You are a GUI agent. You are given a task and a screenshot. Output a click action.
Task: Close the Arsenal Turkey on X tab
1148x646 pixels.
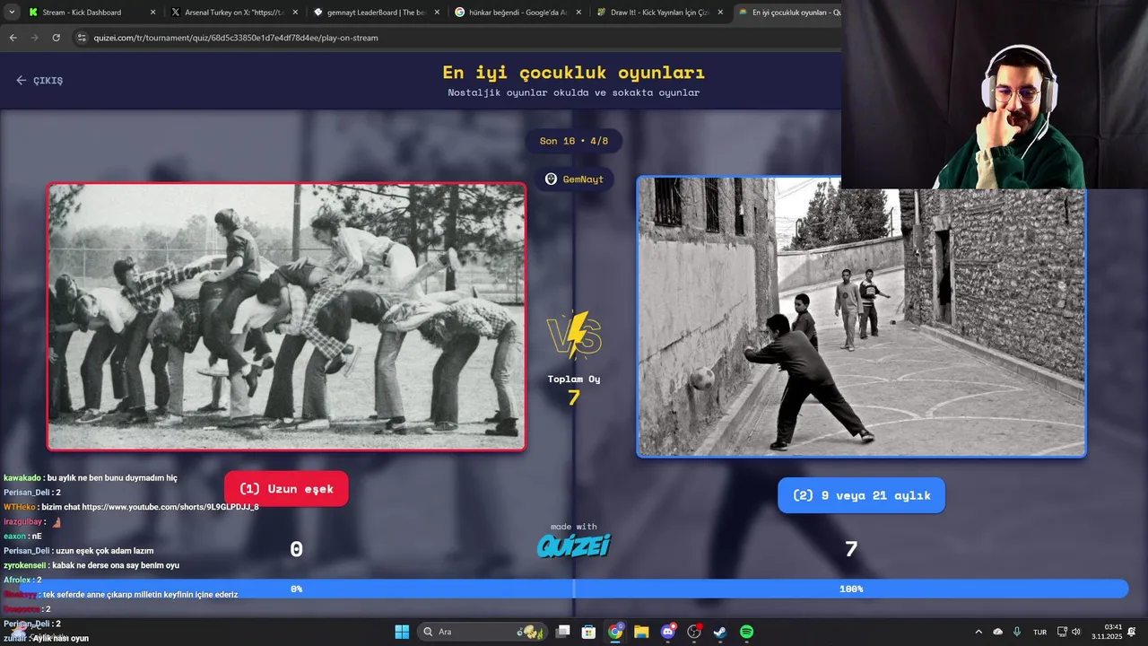[294, 13]
